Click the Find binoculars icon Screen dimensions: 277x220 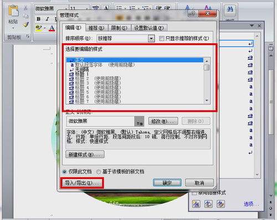tap(230, 9)
